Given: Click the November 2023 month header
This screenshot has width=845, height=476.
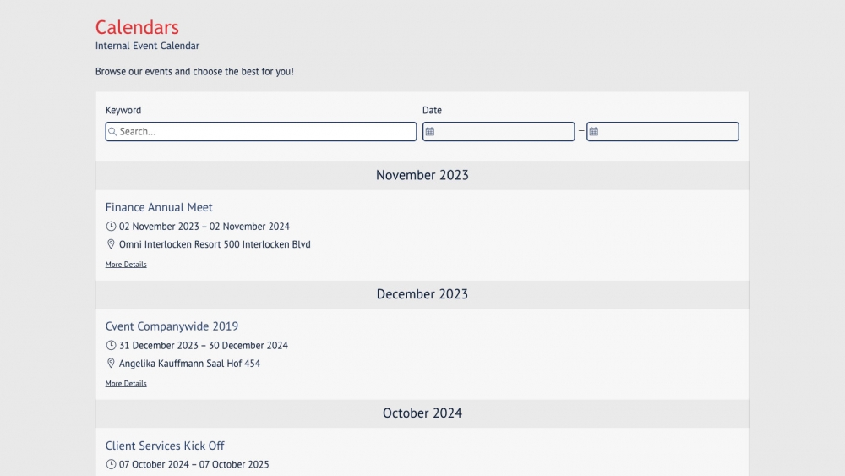Looking at the screenshot, I should pos(422,175).
